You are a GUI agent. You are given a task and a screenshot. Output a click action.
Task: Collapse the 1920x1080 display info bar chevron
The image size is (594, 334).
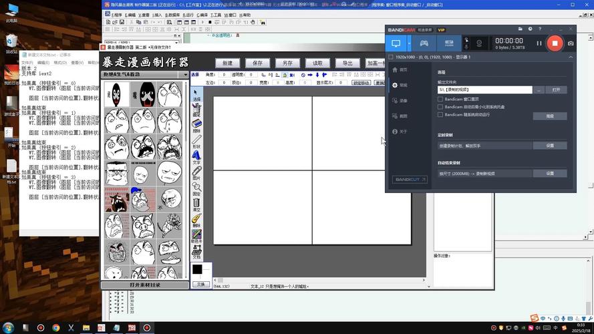(x=570, y=57)
